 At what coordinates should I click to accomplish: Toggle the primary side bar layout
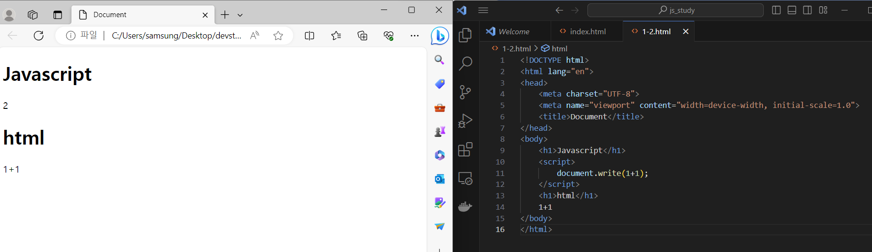click(776, 10)
